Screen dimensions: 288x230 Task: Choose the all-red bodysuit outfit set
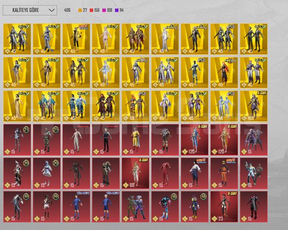tap(165, 174)
